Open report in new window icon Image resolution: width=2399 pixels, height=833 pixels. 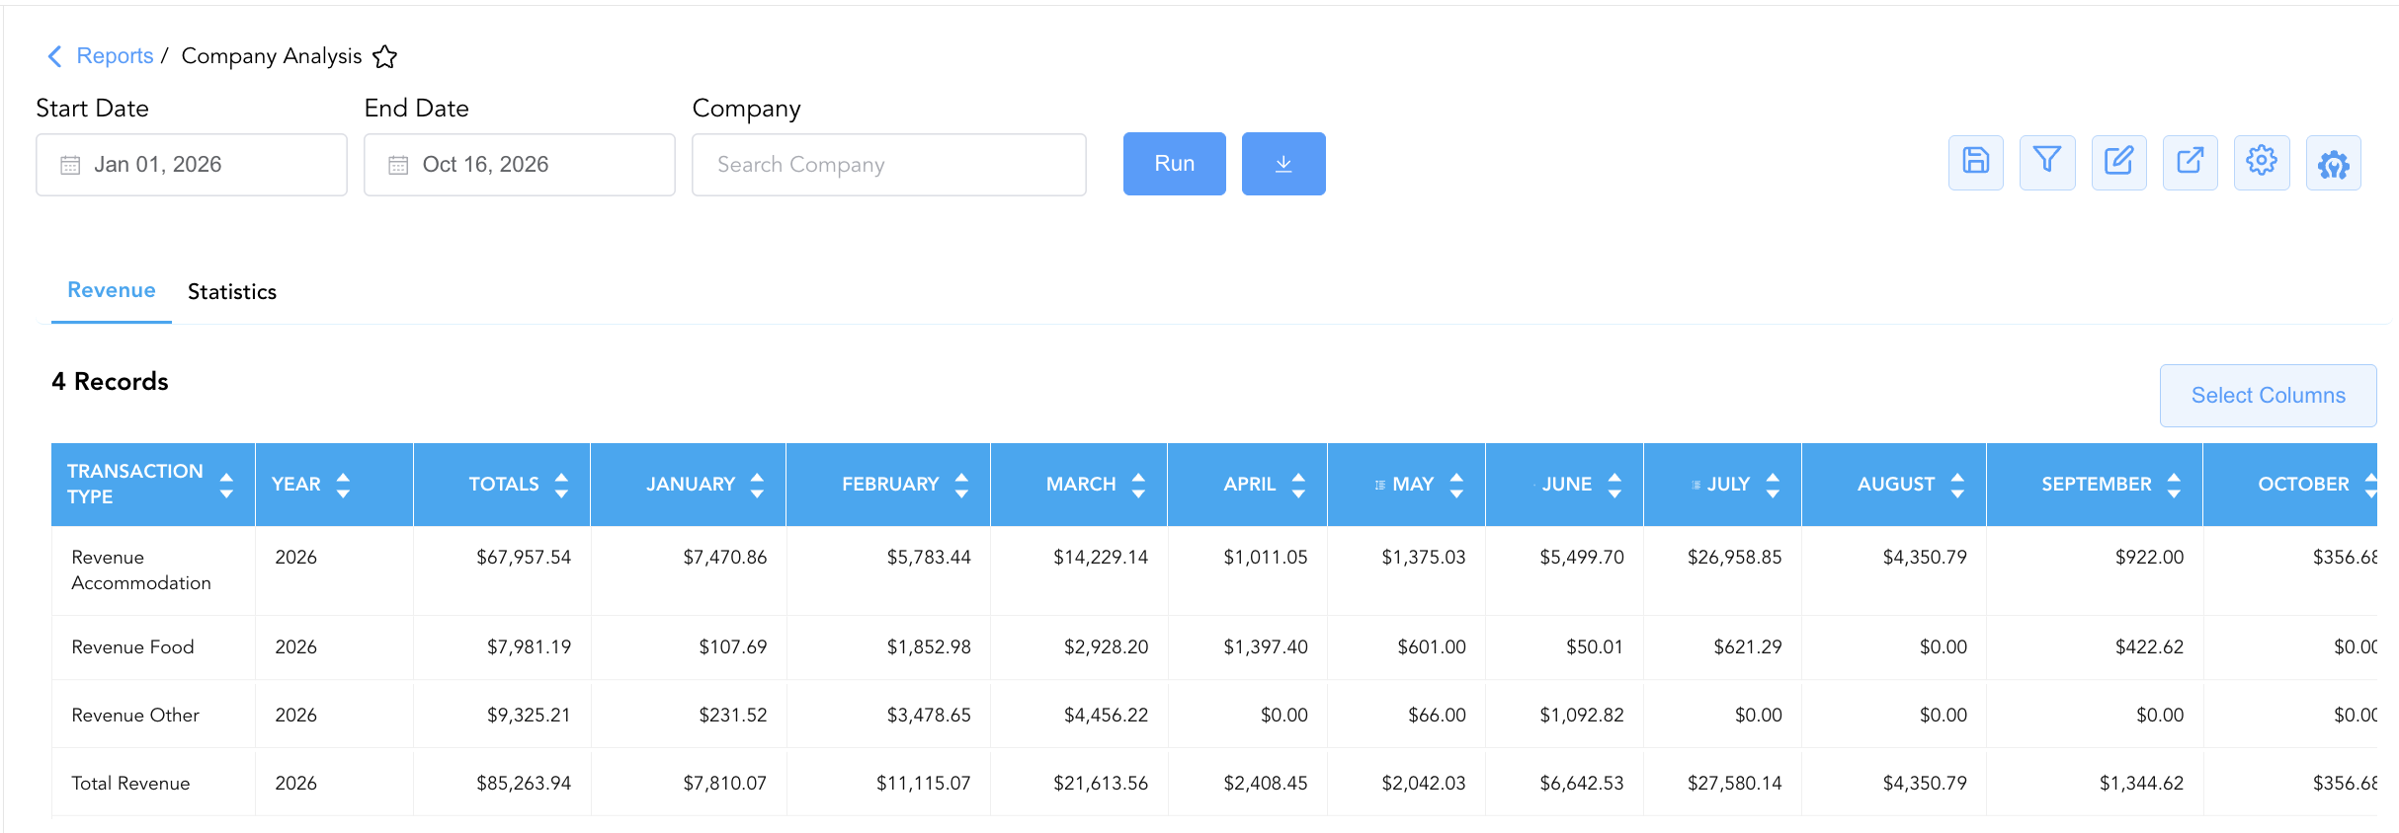tap(2191, 163)
